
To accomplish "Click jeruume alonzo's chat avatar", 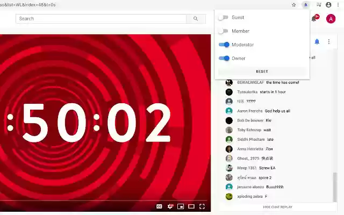I will 229,187.
